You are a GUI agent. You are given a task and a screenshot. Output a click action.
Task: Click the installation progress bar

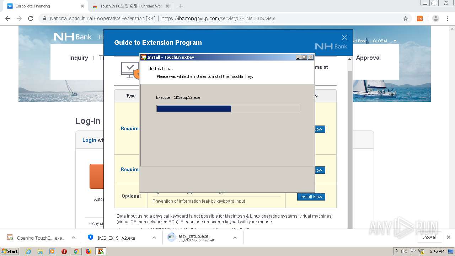point(228,108)
